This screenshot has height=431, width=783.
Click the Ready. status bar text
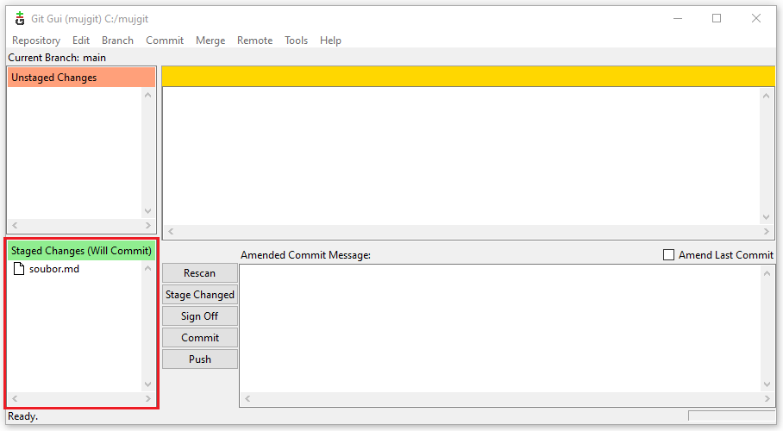[23, 416]
